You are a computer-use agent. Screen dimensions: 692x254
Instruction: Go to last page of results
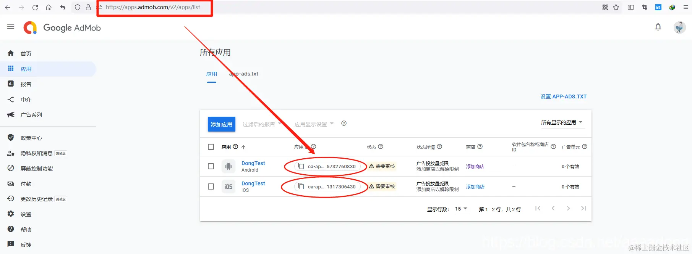pyautogui.click(x=583, y=208)
